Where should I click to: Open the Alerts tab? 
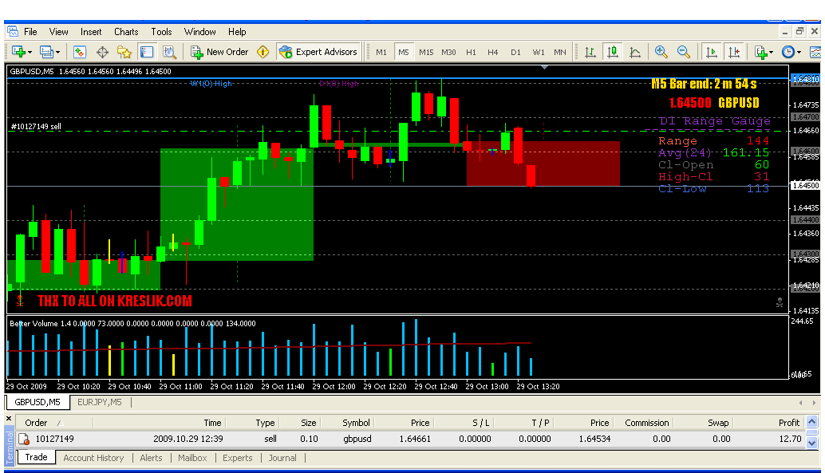(x=151, y=458)
